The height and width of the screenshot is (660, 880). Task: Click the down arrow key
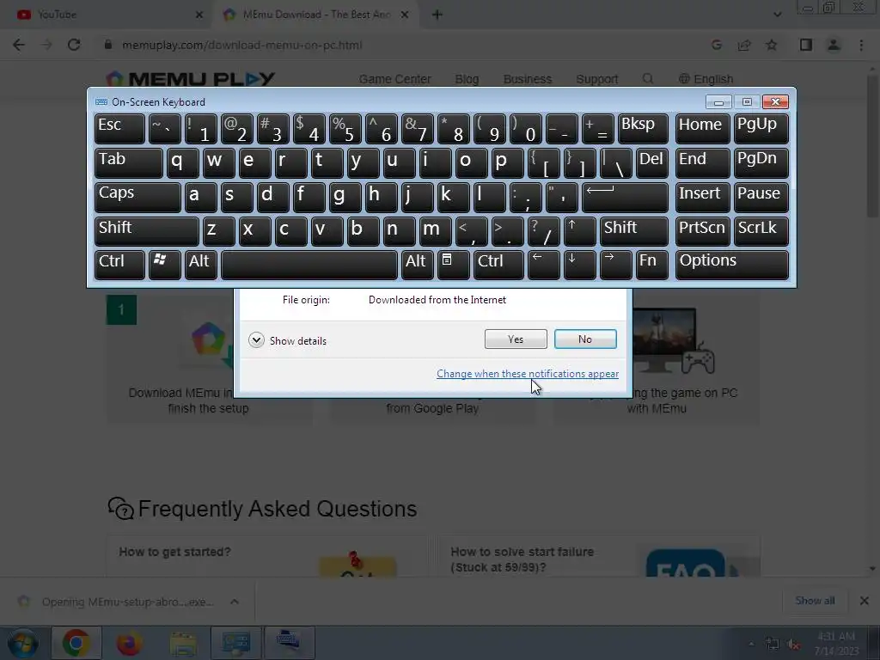[x=579, y=265]
